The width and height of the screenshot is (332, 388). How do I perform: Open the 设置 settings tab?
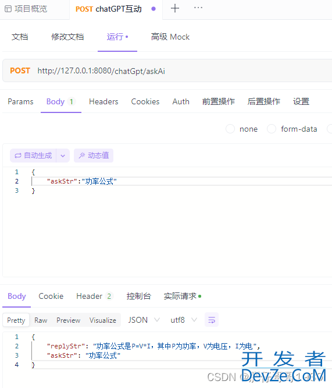click(301, 101)
